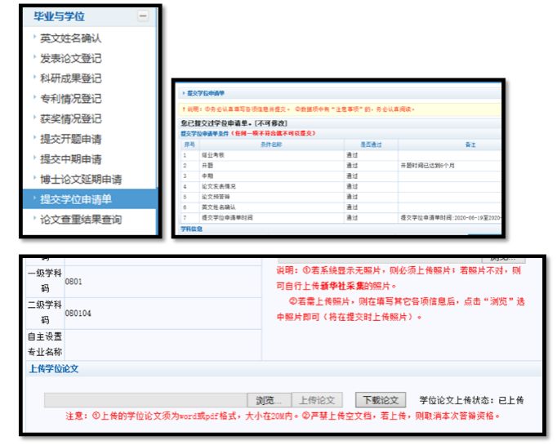Open 论文查重结果查询 page
The width and height of the screenshot is (557, 445).
(x=81, y=219)
